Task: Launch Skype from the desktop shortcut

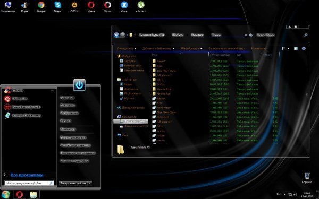Action: [58, 7]
